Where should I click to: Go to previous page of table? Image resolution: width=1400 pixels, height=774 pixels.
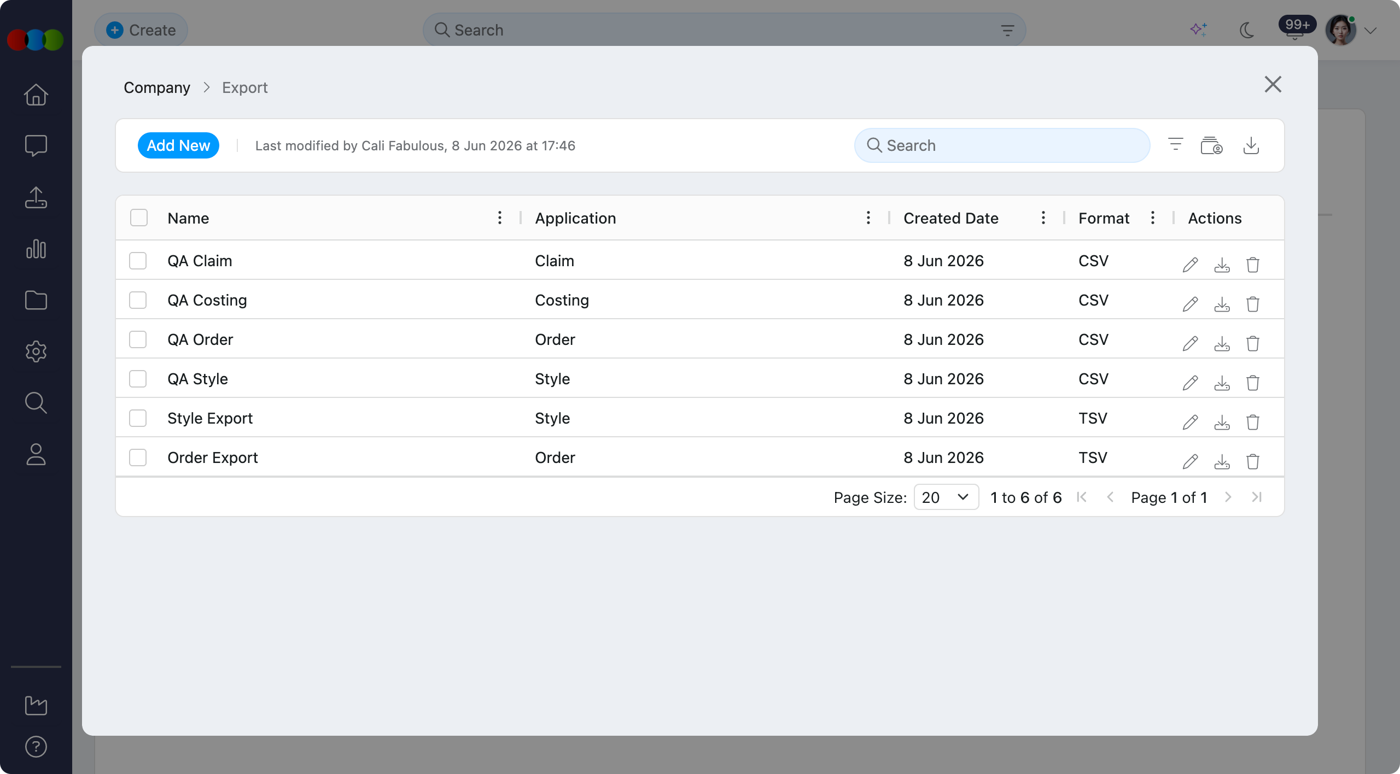[x=1110, y=497]
